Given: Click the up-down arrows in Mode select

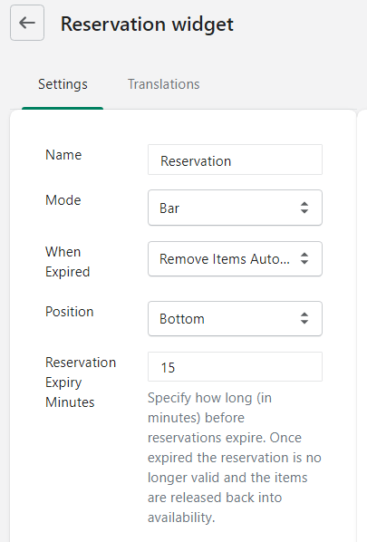Looking at the screenshot, I should [304, 208].
